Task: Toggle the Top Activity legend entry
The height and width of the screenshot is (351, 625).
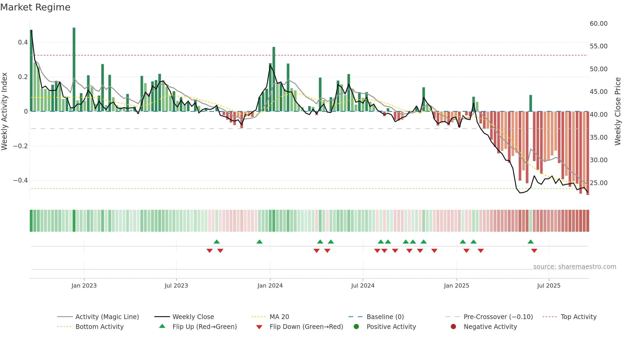Action: [570, 317]
